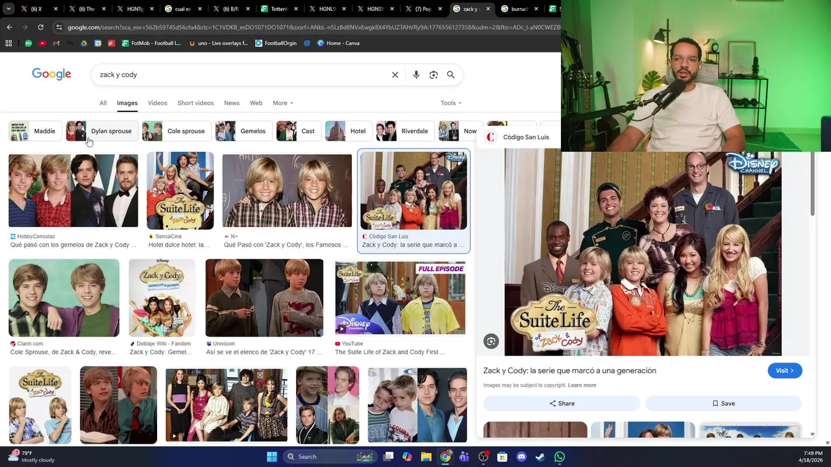
Task: Select the Hotel filter chip
Action: point(349,131)
